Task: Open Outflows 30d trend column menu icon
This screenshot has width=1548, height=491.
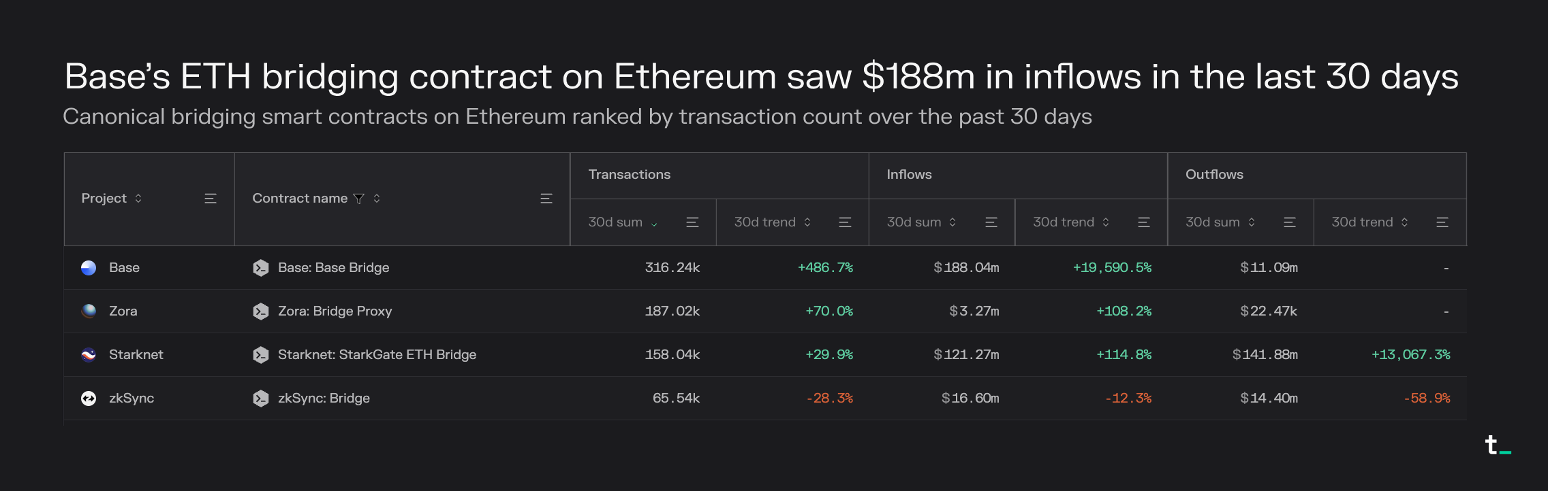Action: [x=1442, y=222]
